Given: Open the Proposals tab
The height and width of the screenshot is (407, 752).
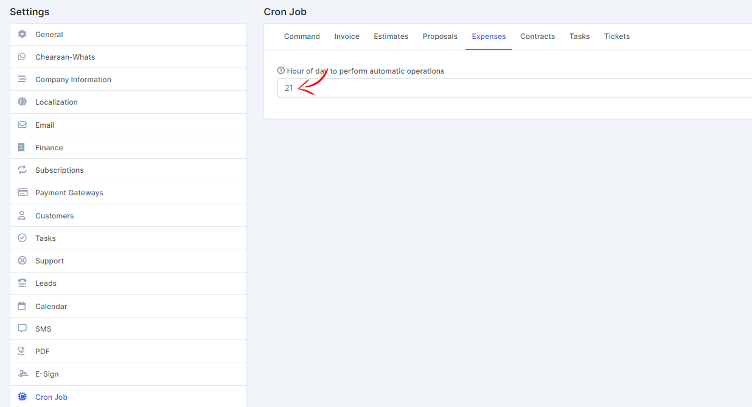Looking at the screenshot, I should coord(440,37).
